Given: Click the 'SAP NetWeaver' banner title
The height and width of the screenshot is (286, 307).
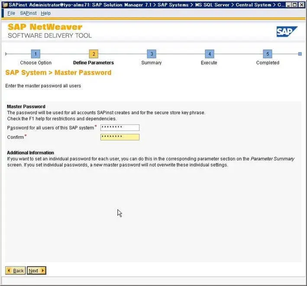Looking at the screenshot, I should tap(45, 27).
